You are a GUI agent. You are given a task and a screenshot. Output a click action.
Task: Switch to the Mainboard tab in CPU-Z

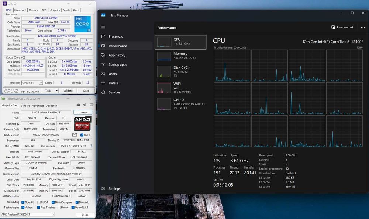[20, 10]
